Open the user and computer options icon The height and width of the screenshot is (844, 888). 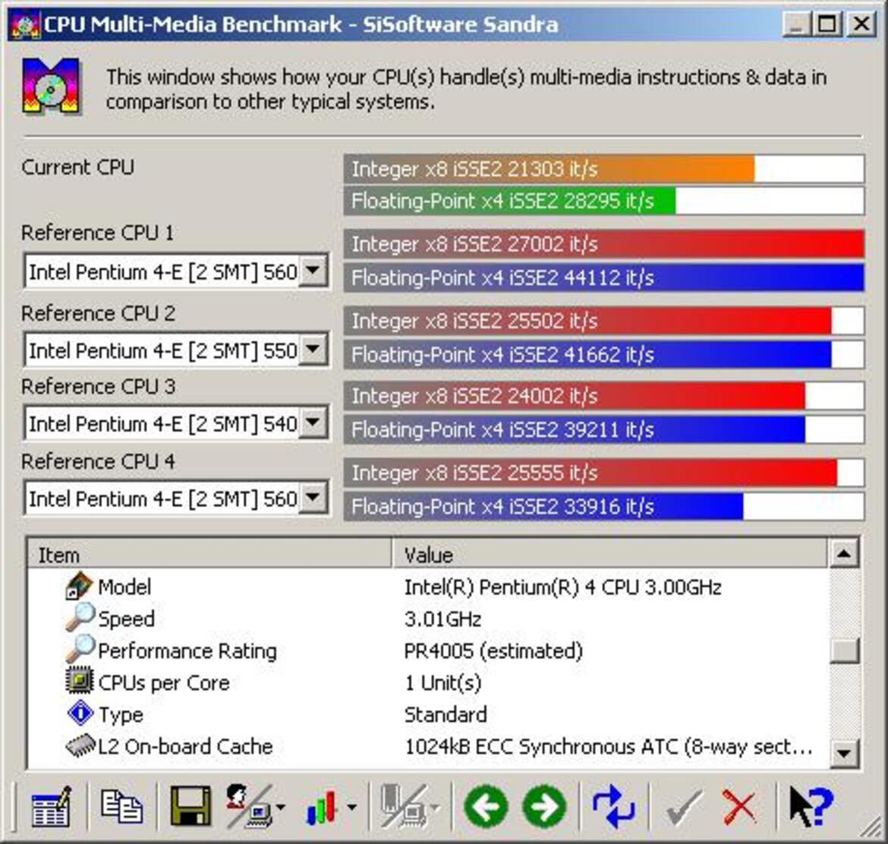point(249,806)
